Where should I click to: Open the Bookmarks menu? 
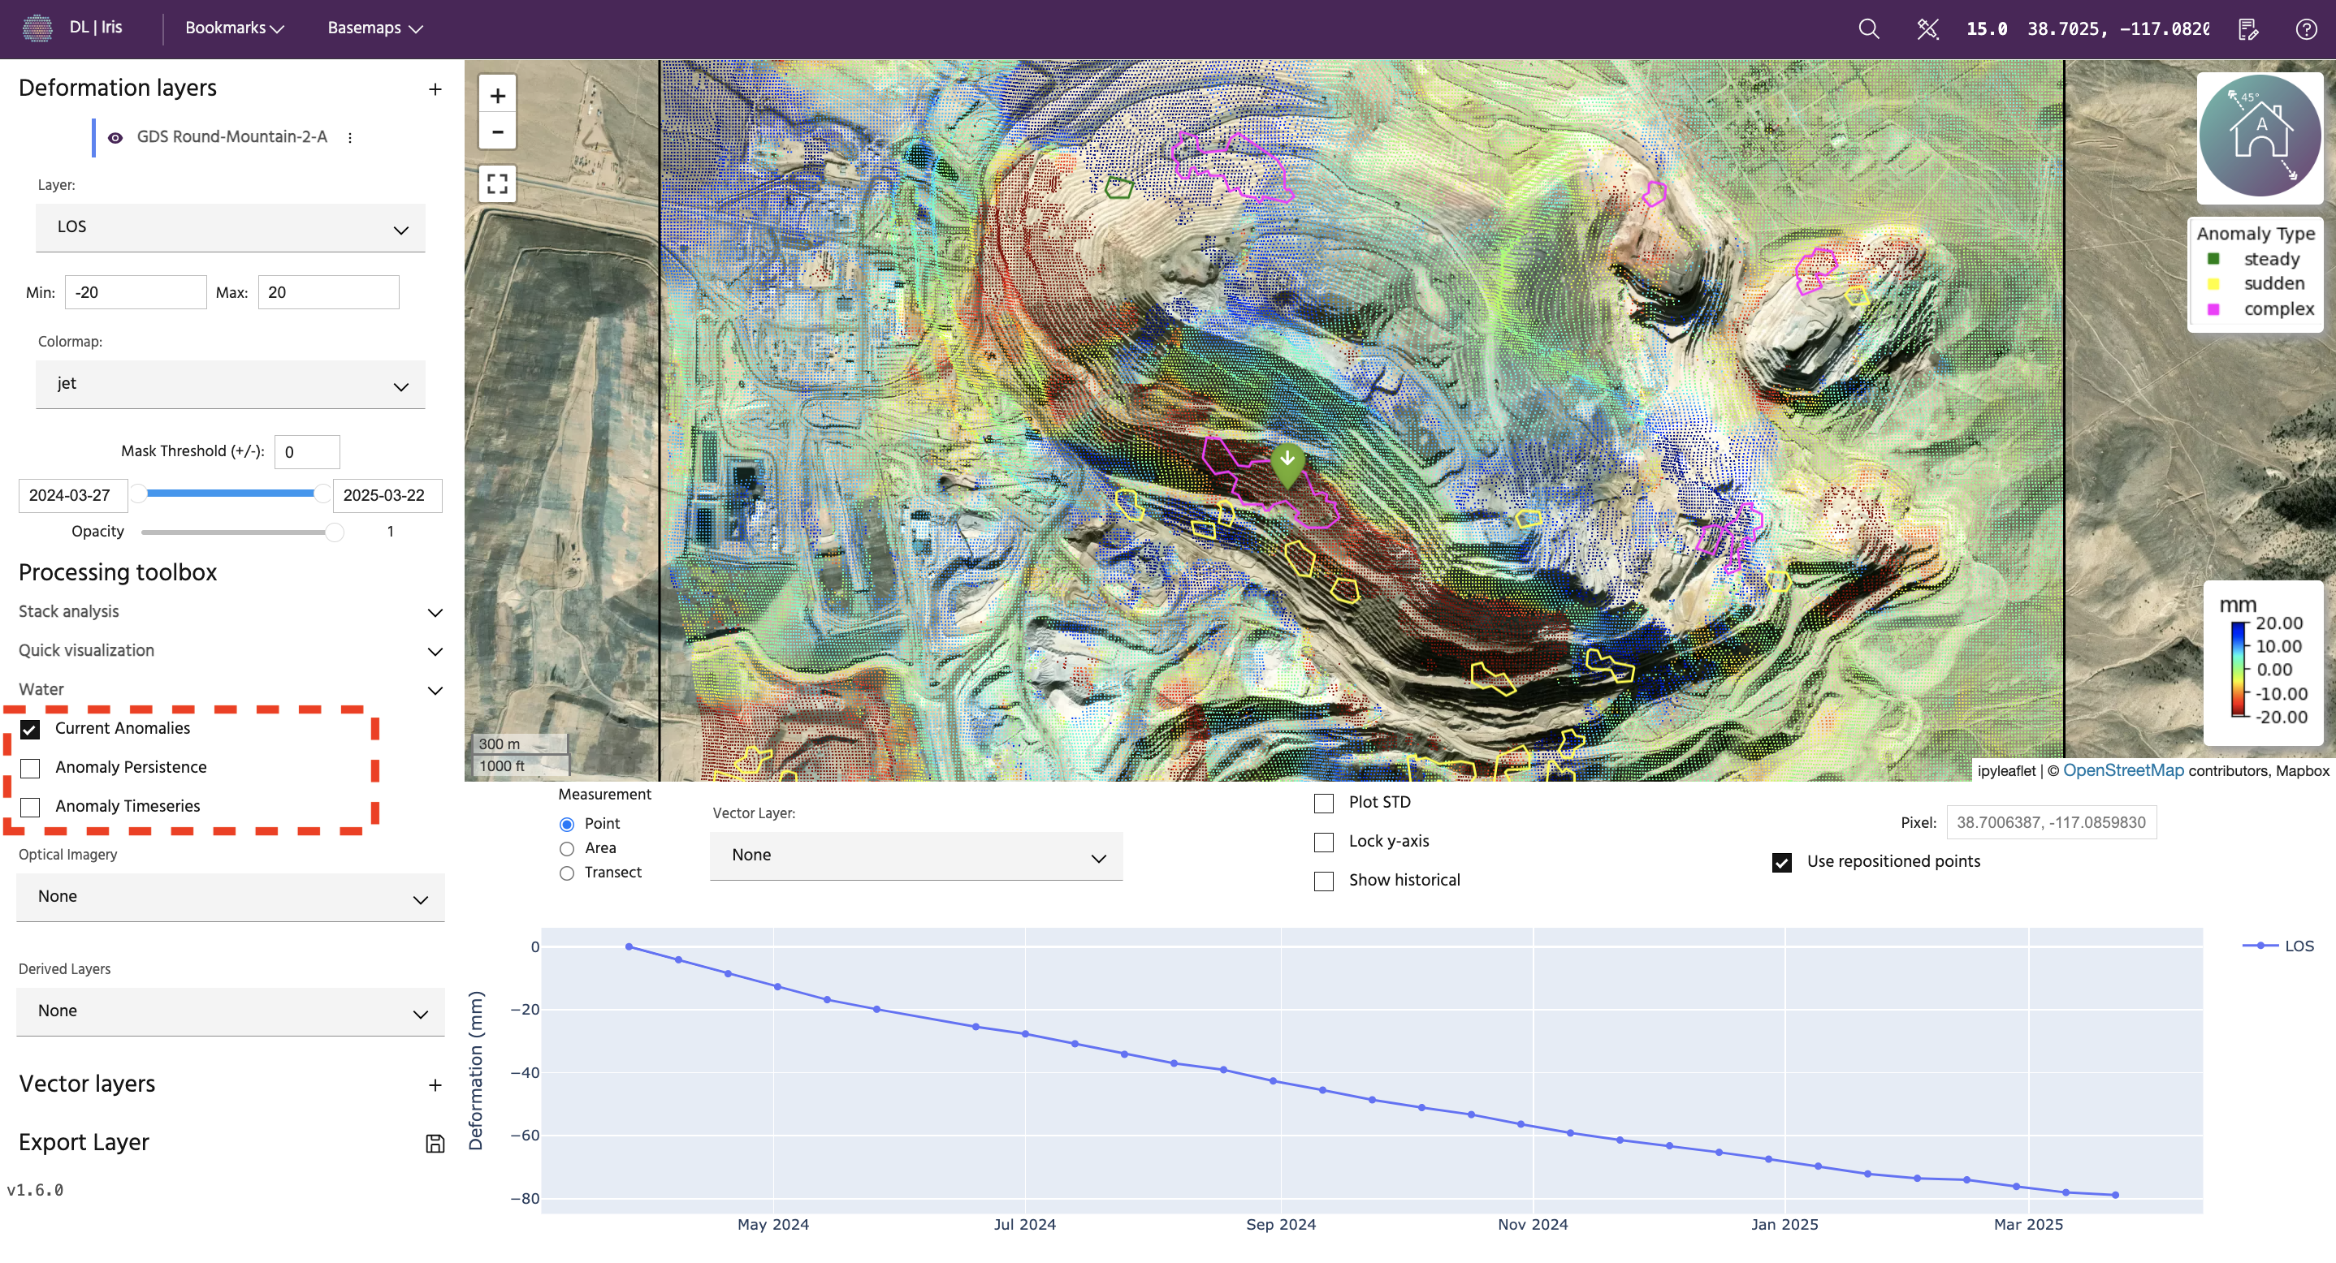click(234, 28)
